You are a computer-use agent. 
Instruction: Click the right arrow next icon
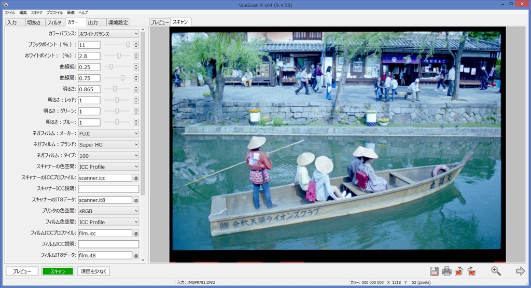click(520, 271)
